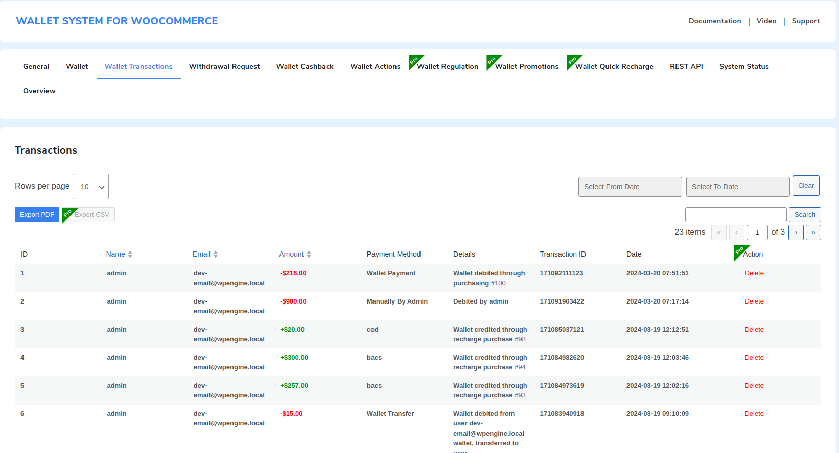Click the 23 items count label
The width and height of the screenshot is (839, 453).
click(x=690, y=232)
